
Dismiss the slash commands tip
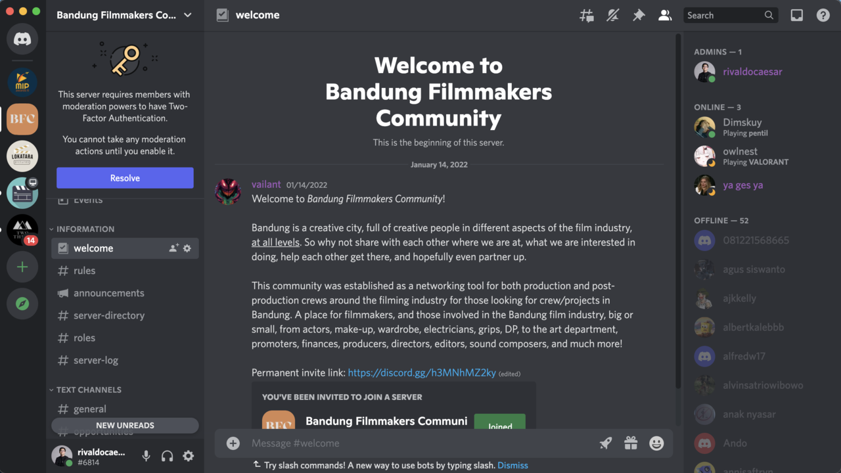[x=512, y=465]
